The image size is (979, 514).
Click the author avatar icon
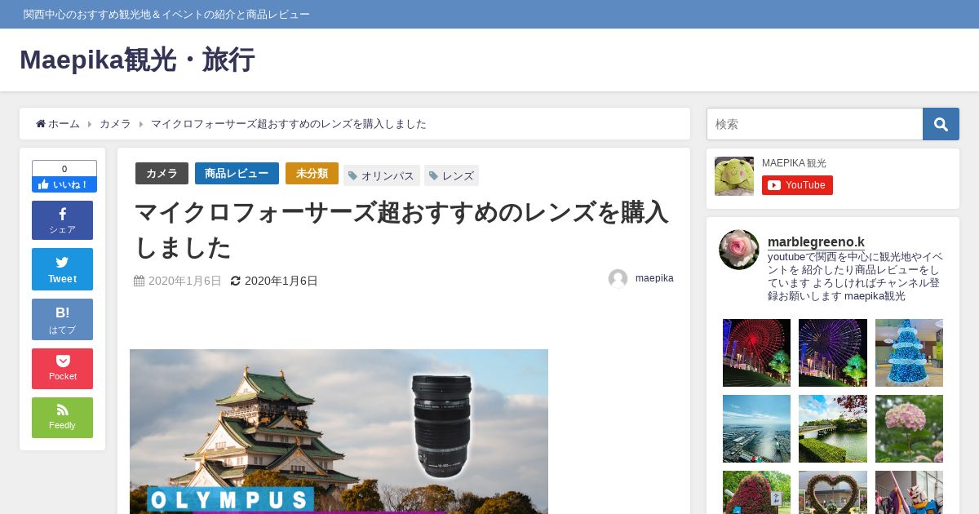[618, 279]
